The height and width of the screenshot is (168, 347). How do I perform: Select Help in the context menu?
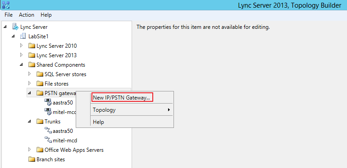pos(132,122)
